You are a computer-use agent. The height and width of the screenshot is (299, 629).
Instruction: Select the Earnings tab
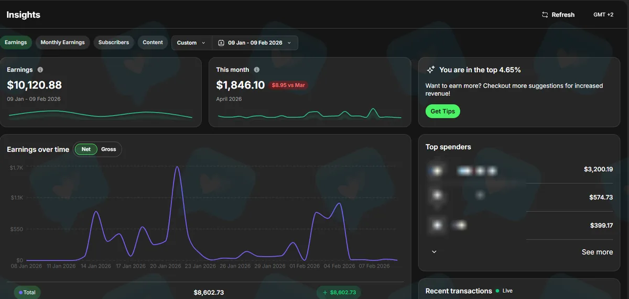(16, 42)
